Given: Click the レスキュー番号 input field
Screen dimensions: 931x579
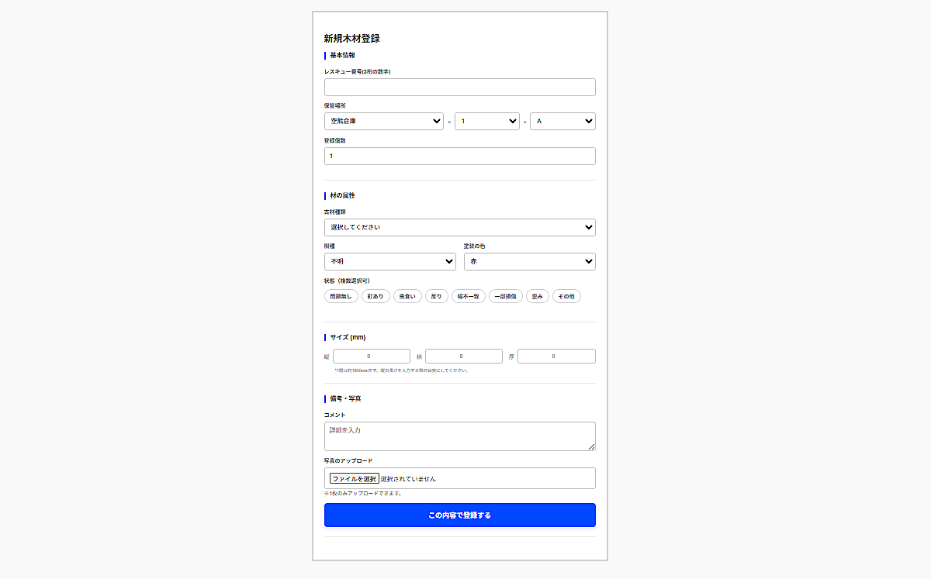Looking at the screenshot, I should (459, 87).
